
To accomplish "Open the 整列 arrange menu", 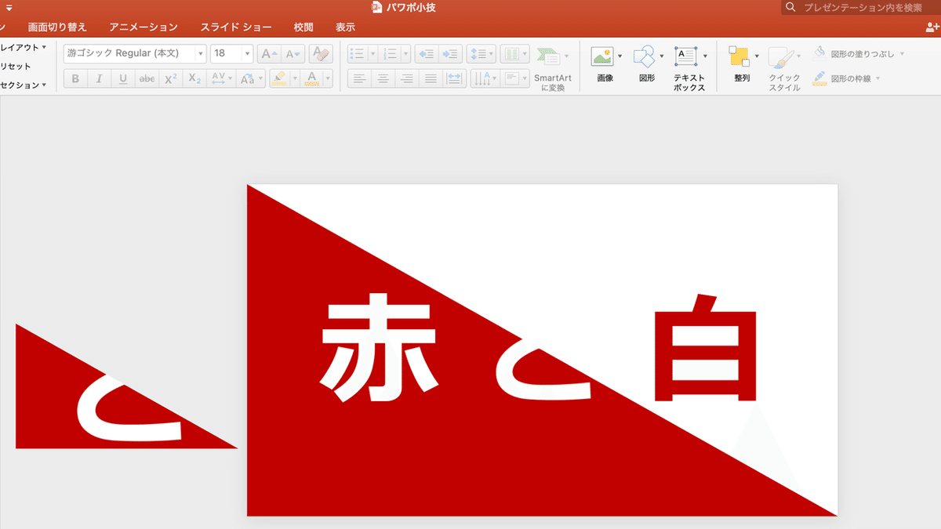I will [x=743, y=63].
